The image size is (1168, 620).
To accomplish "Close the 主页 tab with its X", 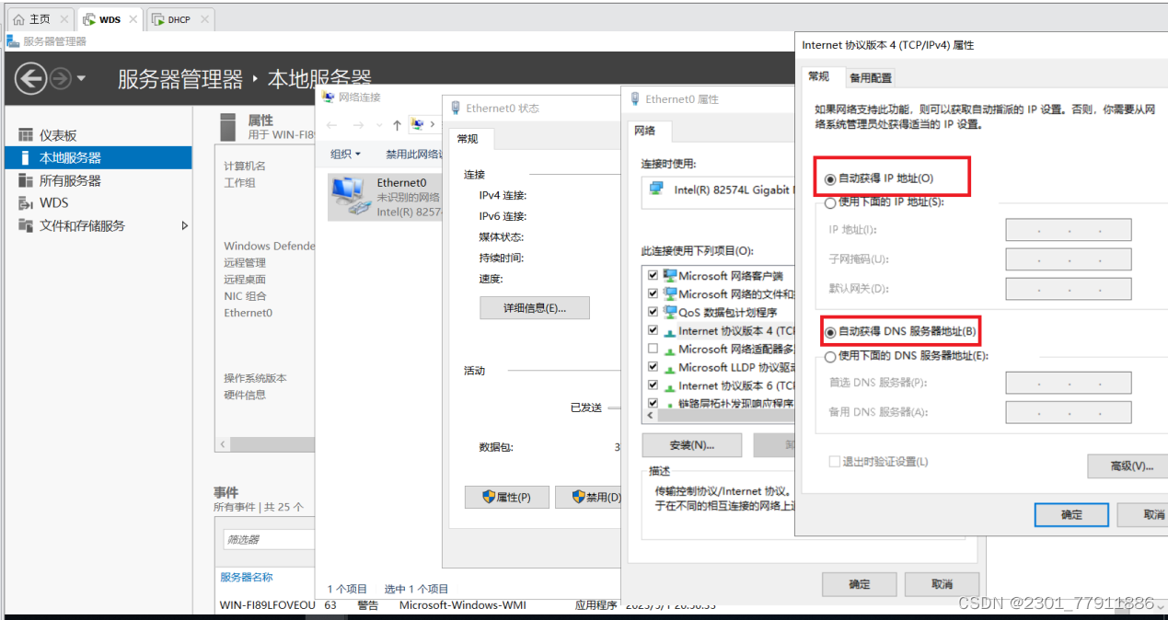I will point(64,19).
